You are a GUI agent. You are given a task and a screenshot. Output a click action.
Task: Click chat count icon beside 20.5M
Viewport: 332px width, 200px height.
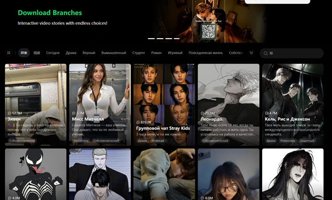pyautogui.click(x=202, y=113)
